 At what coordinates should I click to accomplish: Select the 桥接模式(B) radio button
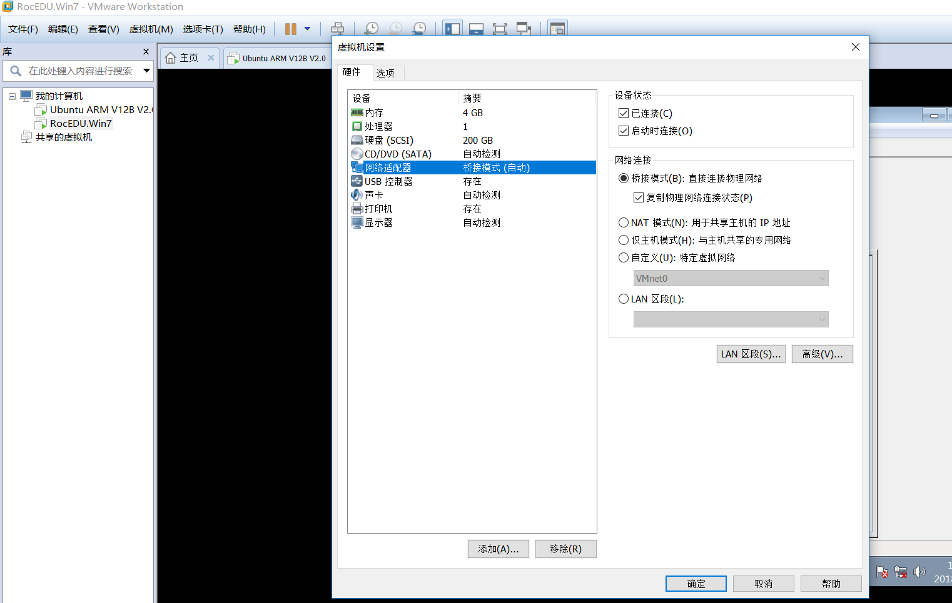click(624, 178)
